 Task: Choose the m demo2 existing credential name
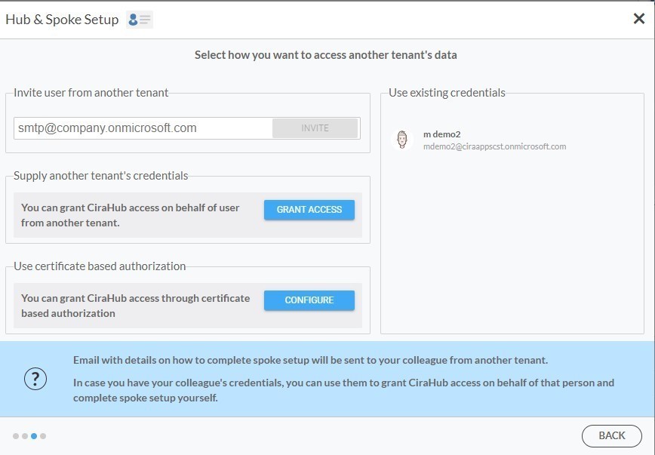click(441, 134)
